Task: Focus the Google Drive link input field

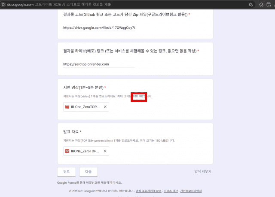Action: pos(99,27)
